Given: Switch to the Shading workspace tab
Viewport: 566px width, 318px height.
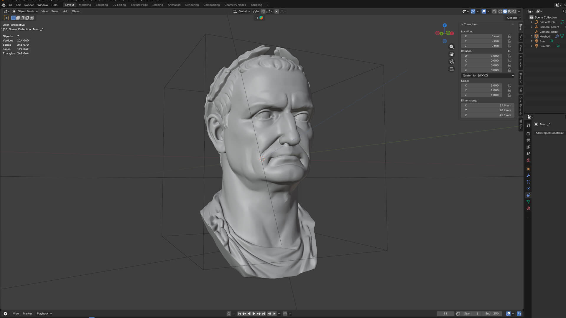Looking at the screenshot, I should (x=157, y=5).
